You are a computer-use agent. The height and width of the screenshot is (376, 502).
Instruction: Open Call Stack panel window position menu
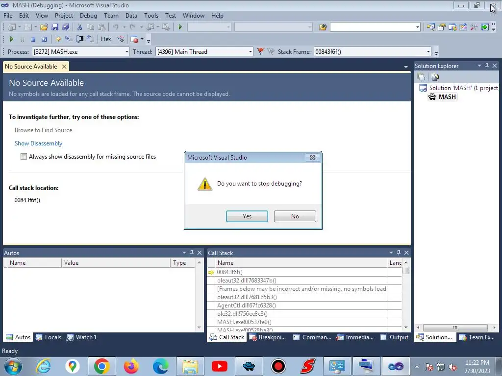pyautogui.click(x=391, y=253)
